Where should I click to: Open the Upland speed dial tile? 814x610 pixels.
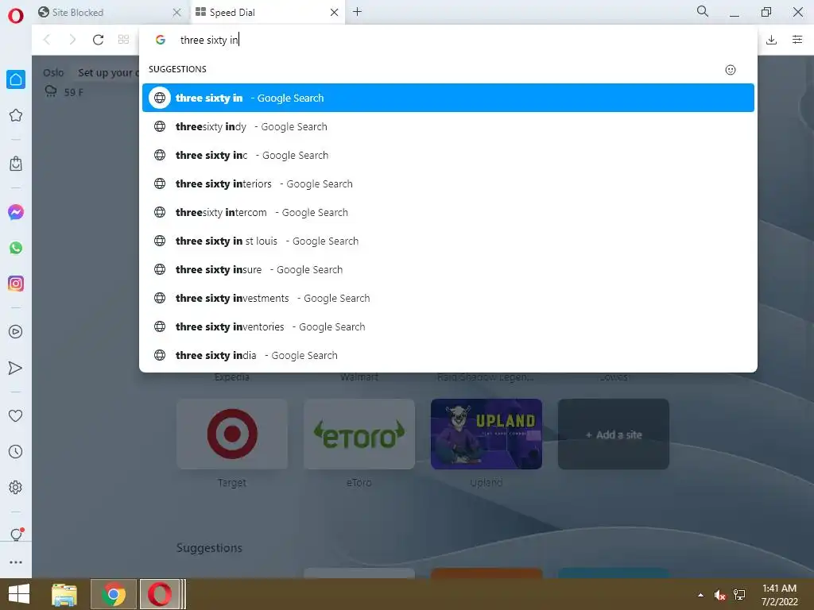point(486,434)
